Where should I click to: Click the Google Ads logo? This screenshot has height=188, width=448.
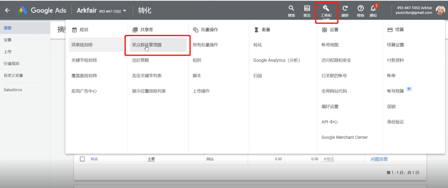42,10
